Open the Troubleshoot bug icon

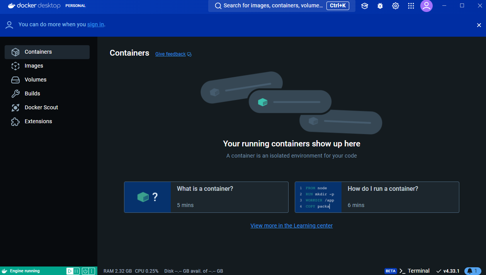click(x=380, y=6)
